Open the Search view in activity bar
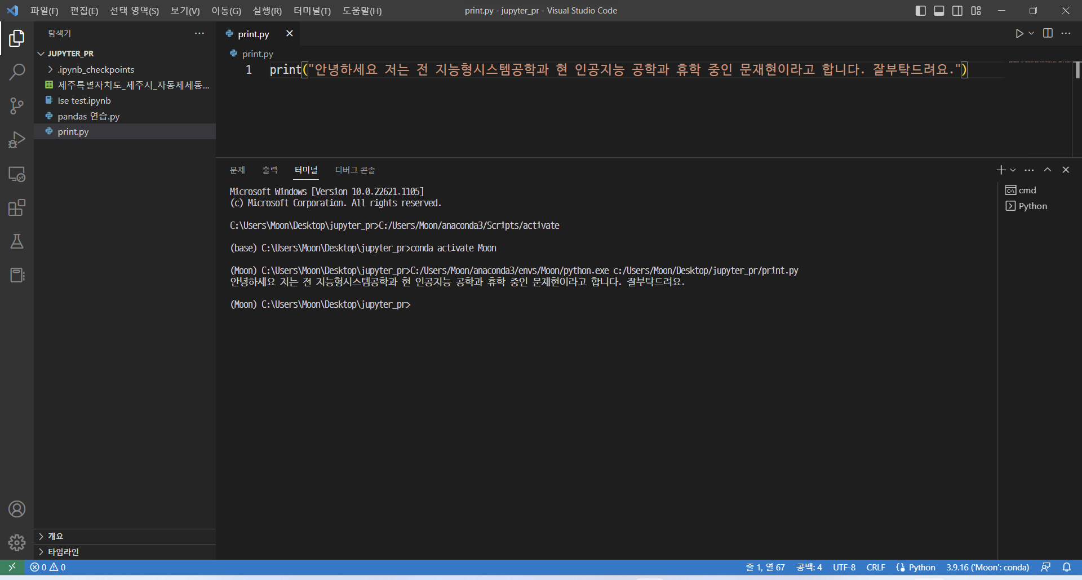 pyautogui.click(x=17, y=72)
